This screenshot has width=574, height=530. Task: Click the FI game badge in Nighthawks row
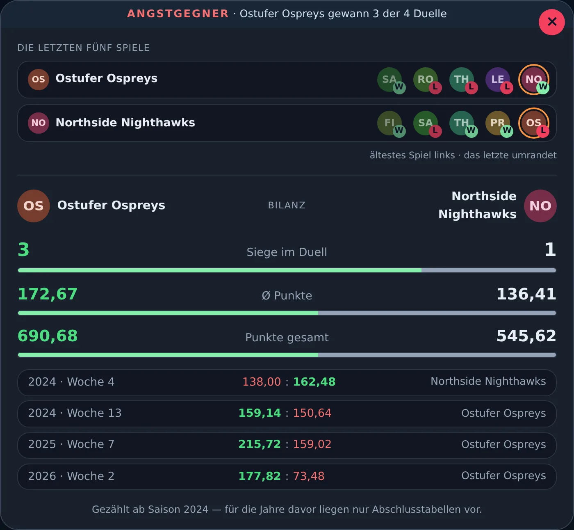point(389,123)
